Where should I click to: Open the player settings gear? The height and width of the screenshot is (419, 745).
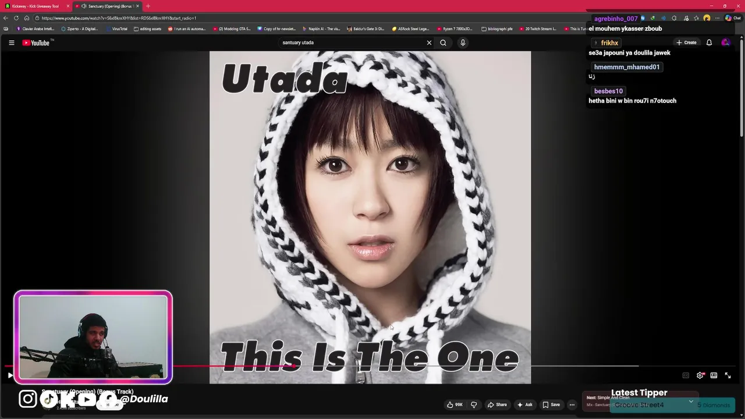pyautogui.click(x=700, y=375)
